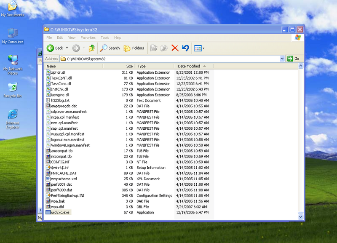337x243 pixels.
Task: Open the View menu
Action: click(x=72, y=37)
